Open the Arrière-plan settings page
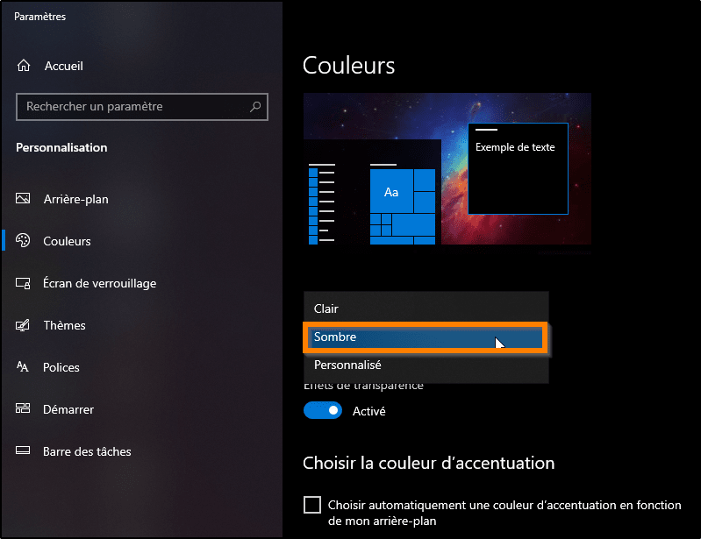The height and width of the screenshot is (539, 701). (76, 199)
